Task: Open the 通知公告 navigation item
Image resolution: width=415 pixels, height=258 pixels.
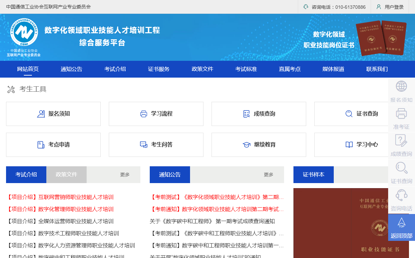Action: tap(72, 69)
